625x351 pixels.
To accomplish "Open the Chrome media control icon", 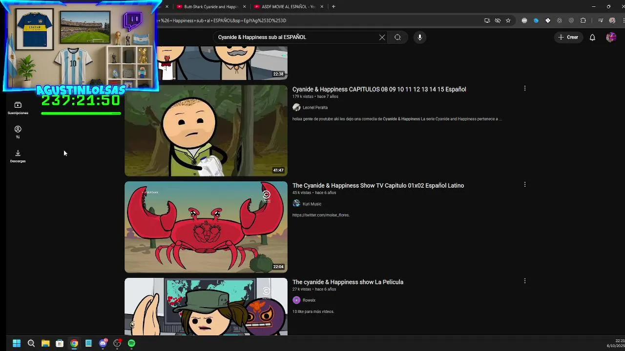I will (601, 20).
